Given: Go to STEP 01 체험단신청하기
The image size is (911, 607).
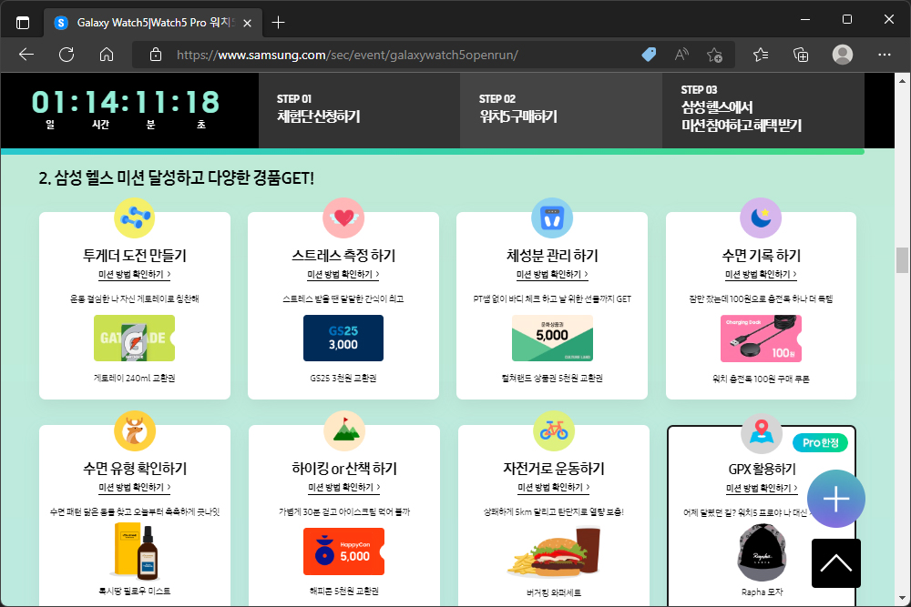Looking at the screenshot, I should [x=359, y=110].
